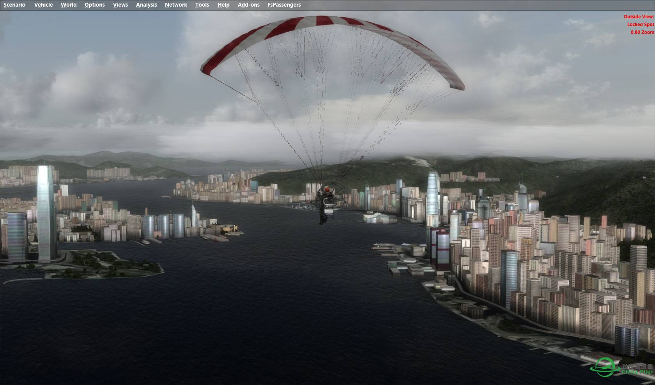Screen dimensions: 655x385
Task: Click the World menu item
Action: tap(69, 5)
